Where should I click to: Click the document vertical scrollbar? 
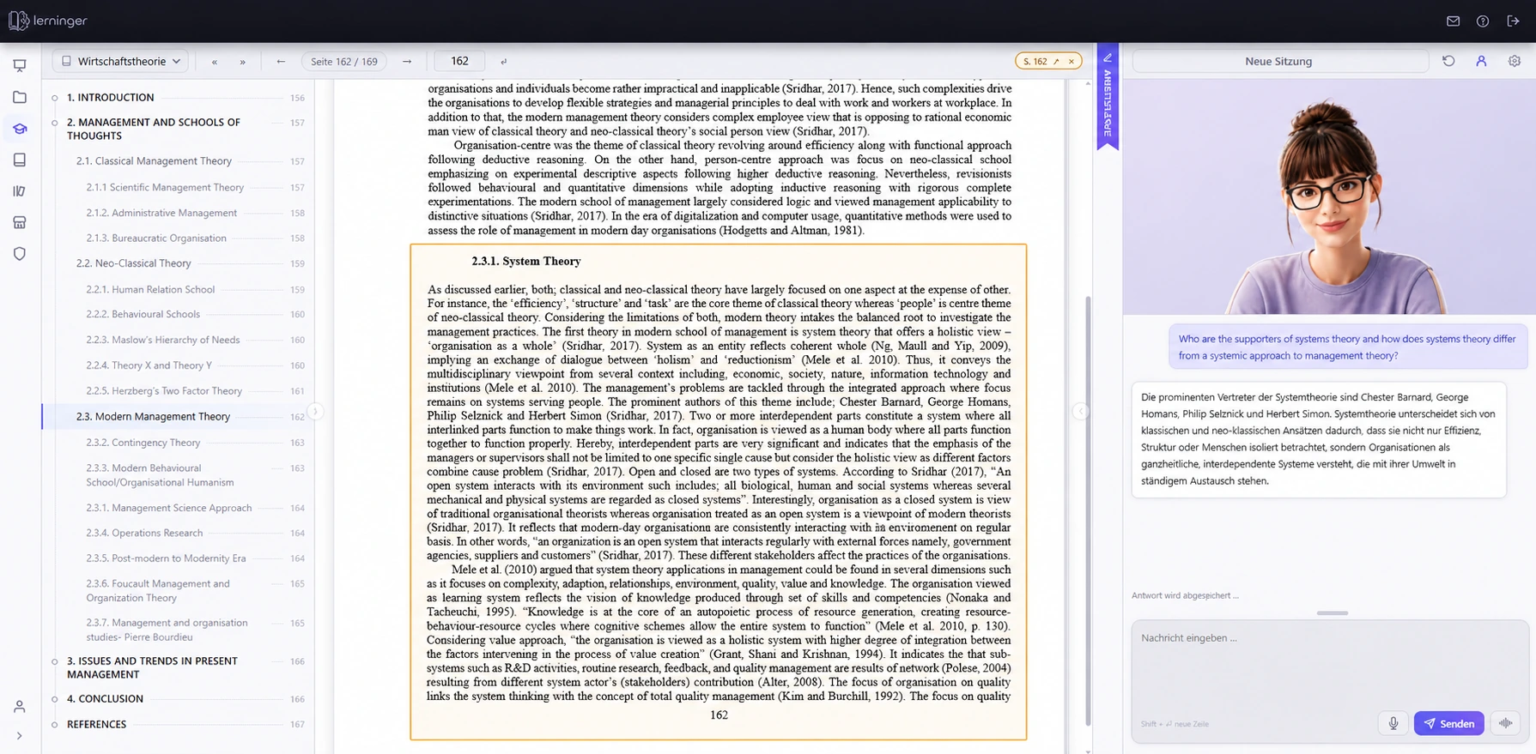click(x=1088, y=511)
